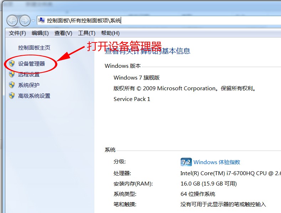This screenshot has height=213, width=281.
Task: Click the shield icon beside 远程设置
Action: coord(12,74)
